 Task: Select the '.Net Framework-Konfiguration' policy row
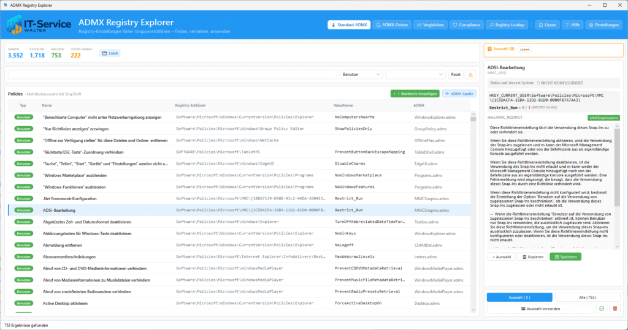239,198
